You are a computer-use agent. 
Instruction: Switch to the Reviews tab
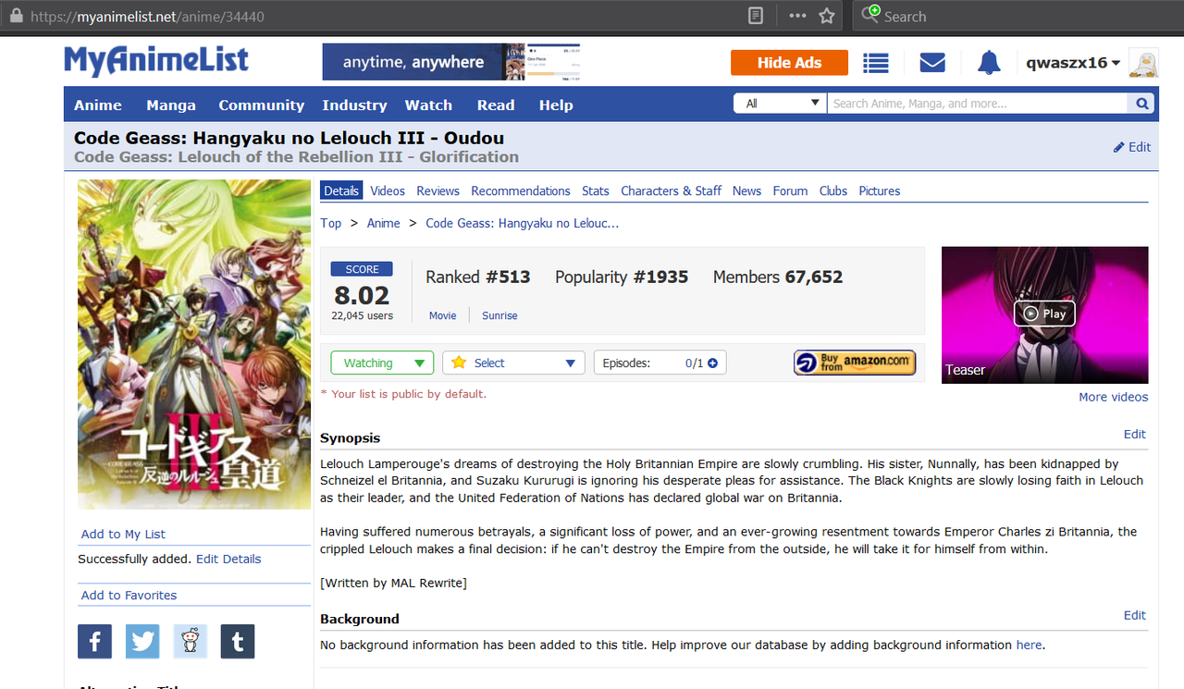tap(438, 191)
